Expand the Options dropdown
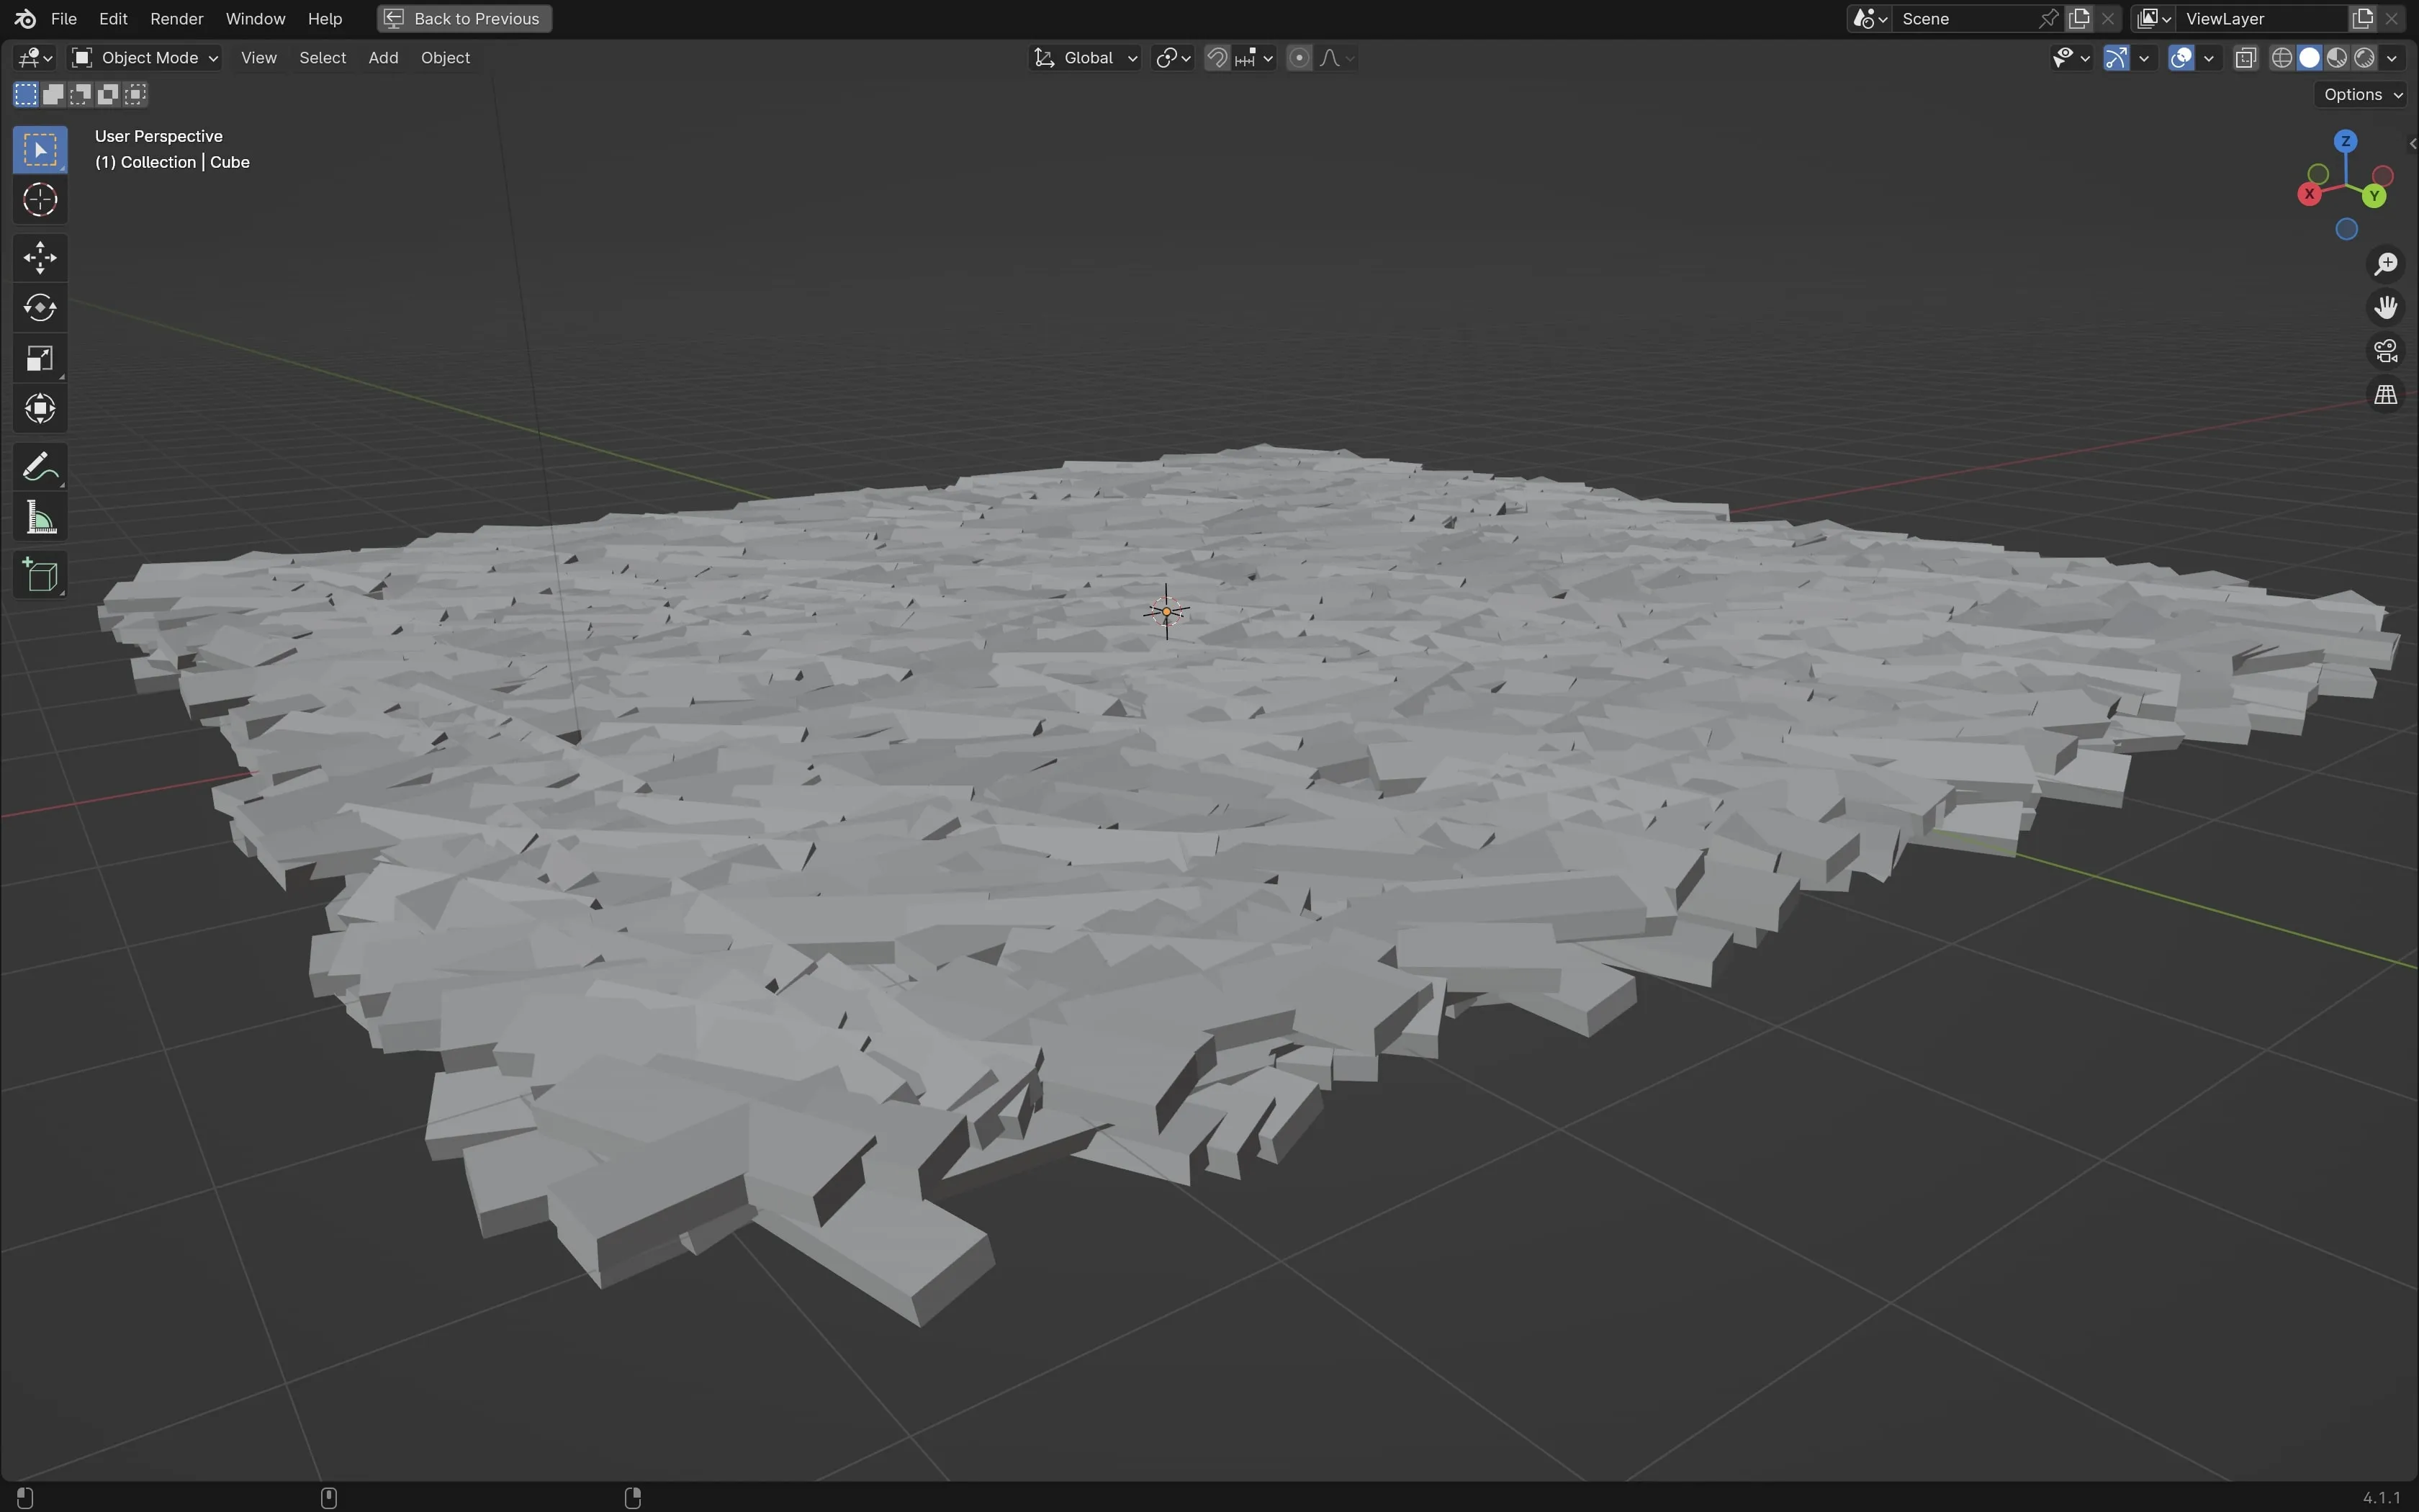Image resolution: width=2419 pixels, height=1512 pixels. coord(2362,94)
